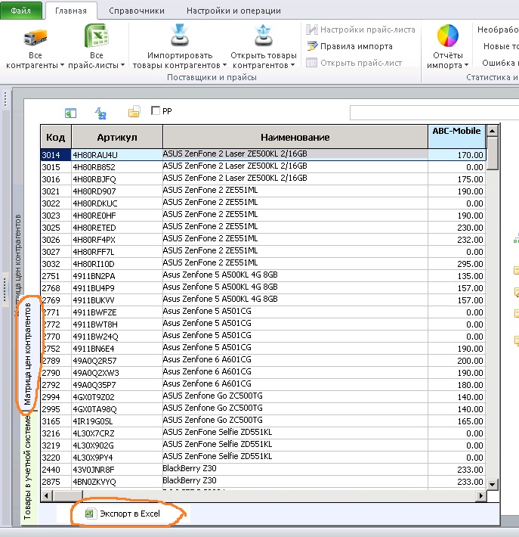519x537 pixels.
Task: Click the Наименование column header
Action: [295, 137]
